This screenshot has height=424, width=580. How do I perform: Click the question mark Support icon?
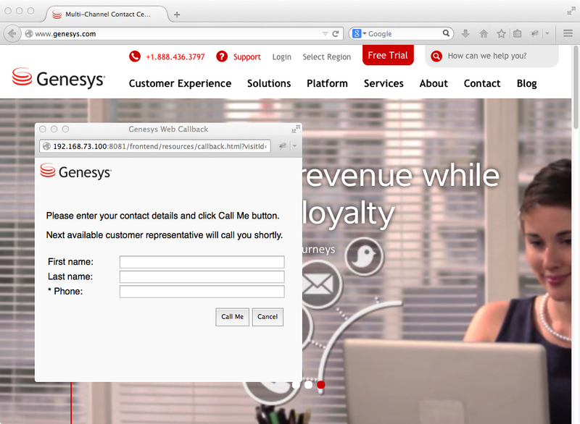click(222, 56)
